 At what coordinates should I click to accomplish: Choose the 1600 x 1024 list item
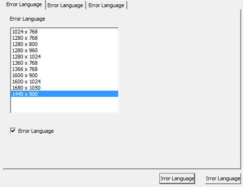tap(65, 82)
